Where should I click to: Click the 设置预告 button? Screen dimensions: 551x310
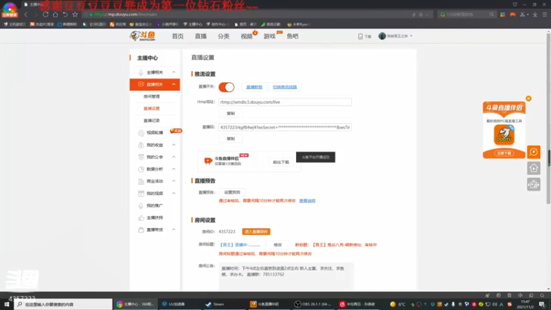232,192
